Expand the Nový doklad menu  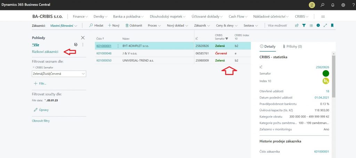[x=177, y=26]
